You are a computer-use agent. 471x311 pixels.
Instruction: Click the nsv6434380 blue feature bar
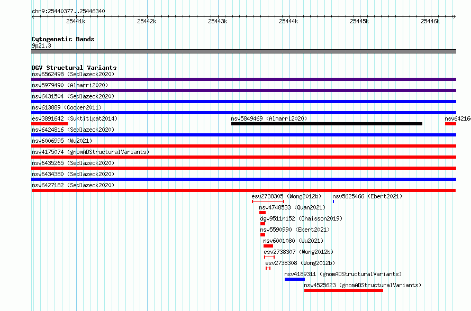click(x=243, y=179)
